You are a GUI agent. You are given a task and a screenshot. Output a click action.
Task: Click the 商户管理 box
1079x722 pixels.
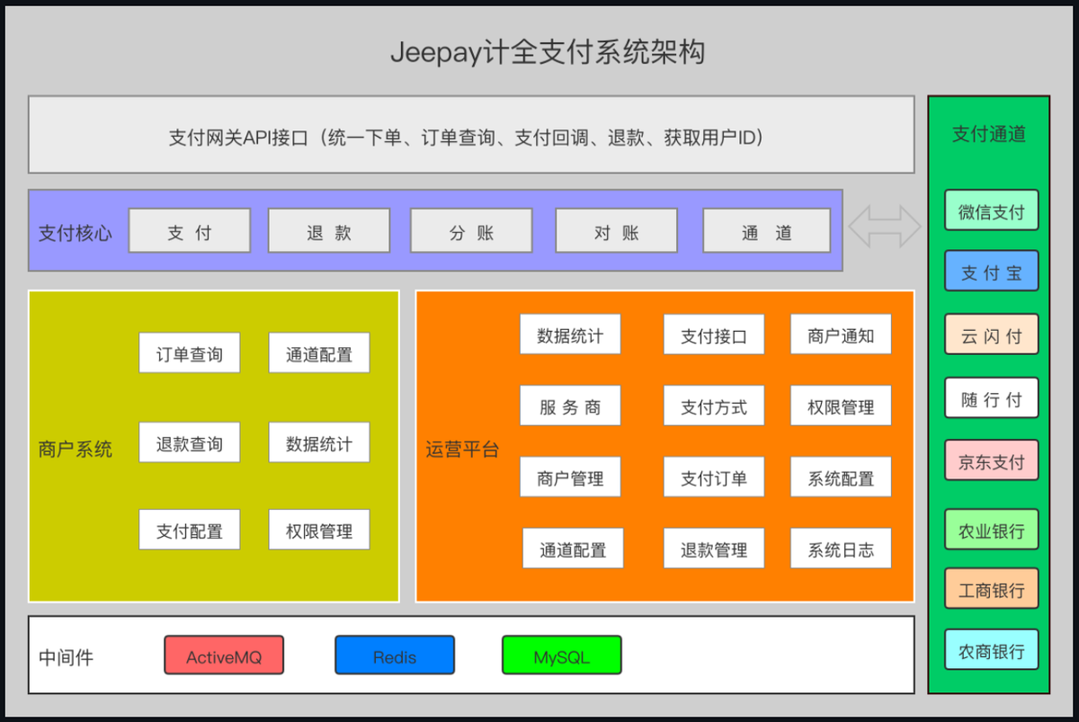pos(570,477)
